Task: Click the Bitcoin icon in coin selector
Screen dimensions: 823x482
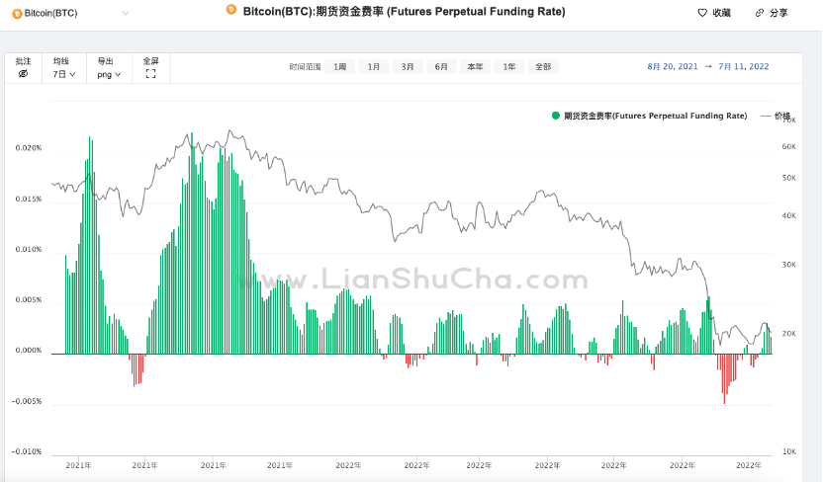Action: (16, 13)
